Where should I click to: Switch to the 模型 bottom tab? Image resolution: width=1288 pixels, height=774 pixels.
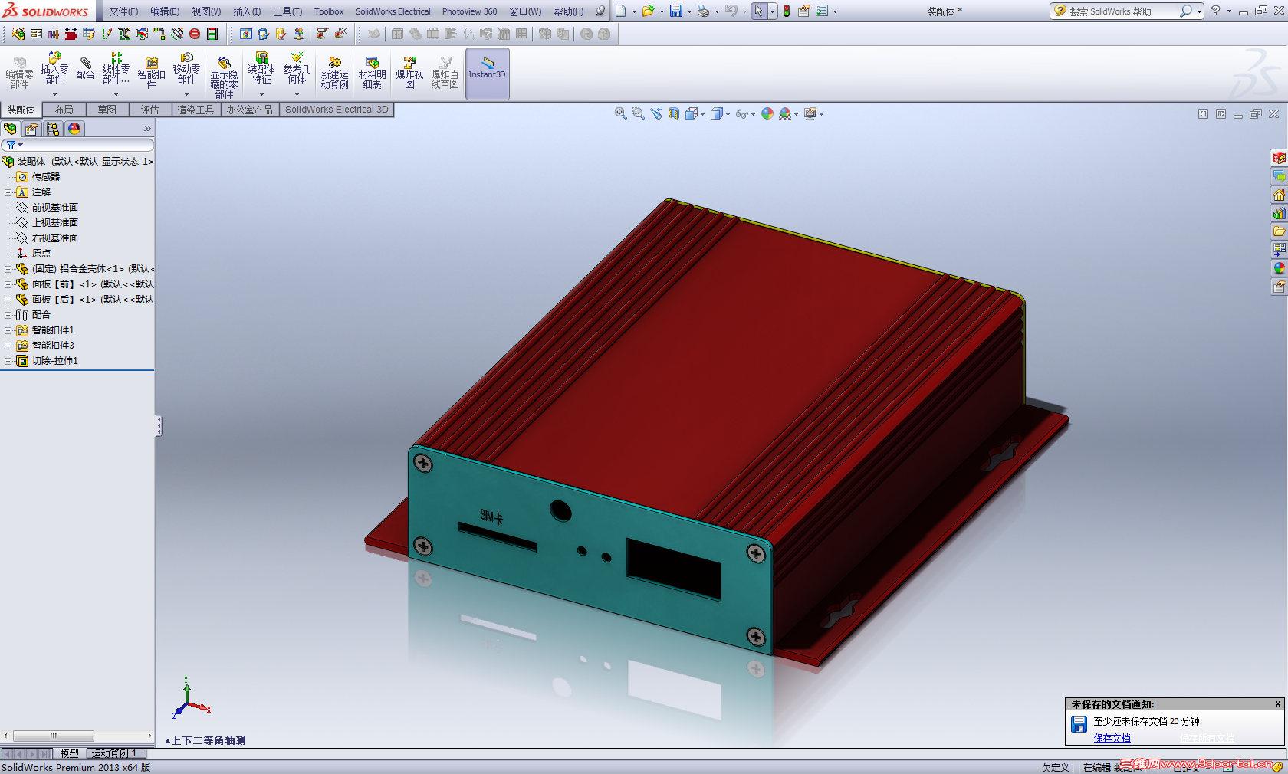[69, 753]
